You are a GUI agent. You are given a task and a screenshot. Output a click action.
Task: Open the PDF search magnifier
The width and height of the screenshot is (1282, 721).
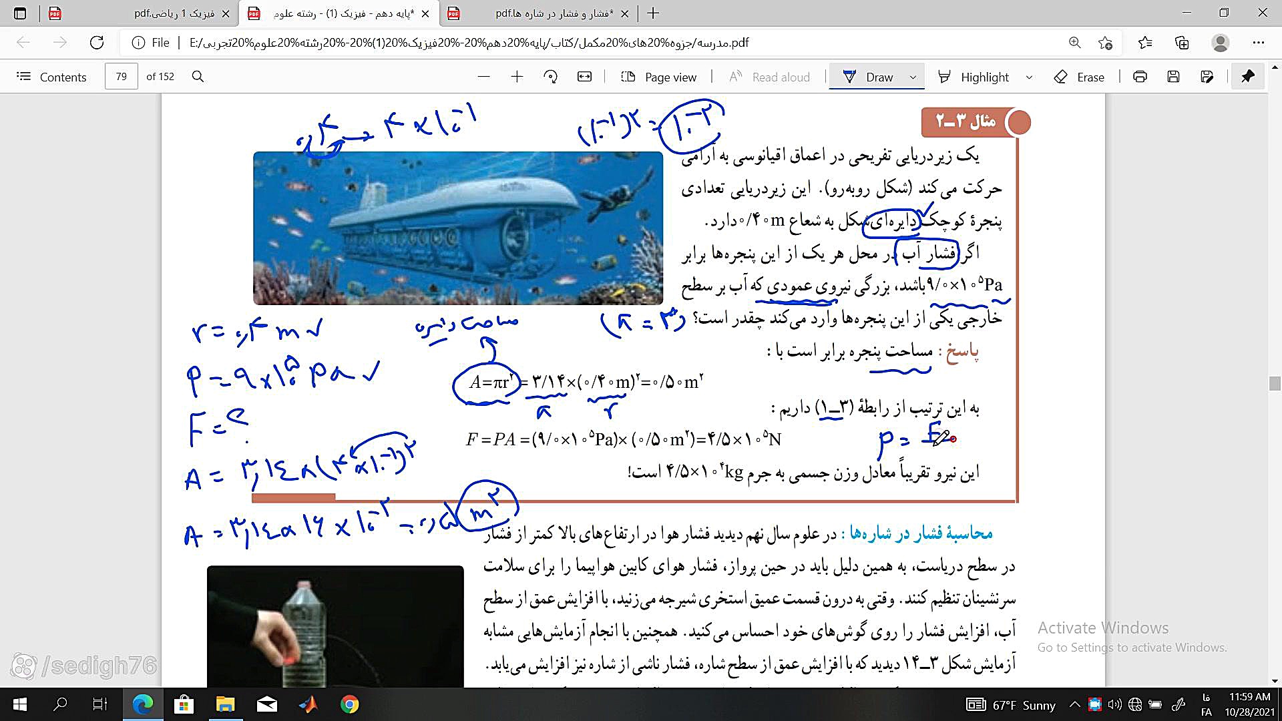coord(198,77)
